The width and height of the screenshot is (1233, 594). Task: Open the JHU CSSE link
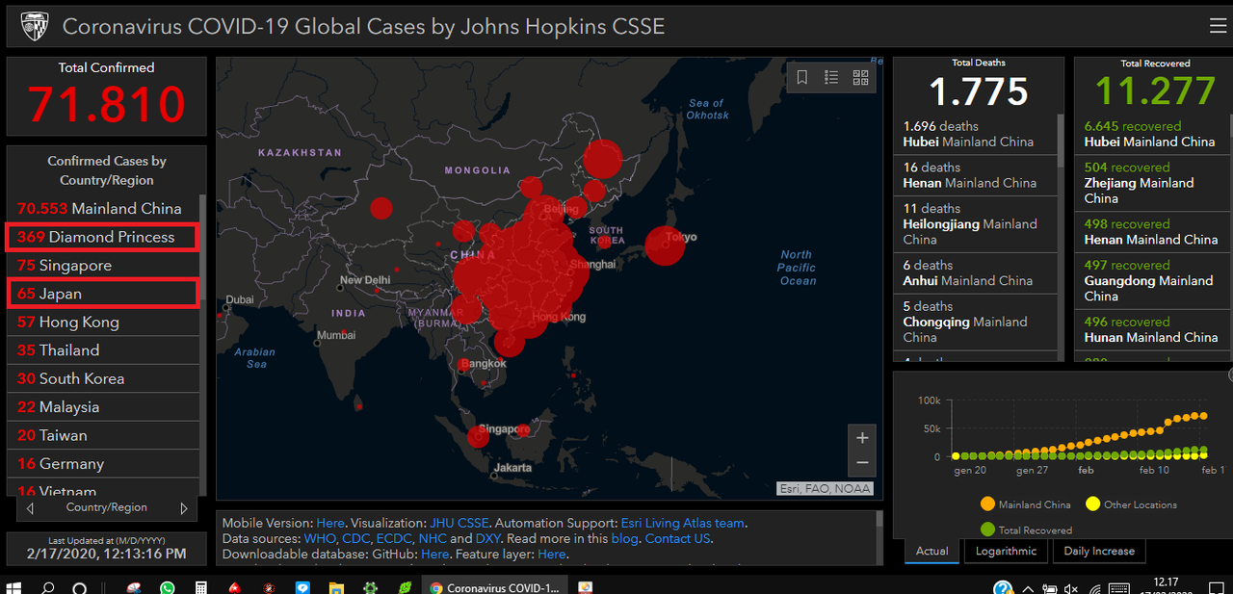pyautogui.click(x=460, y=523)
